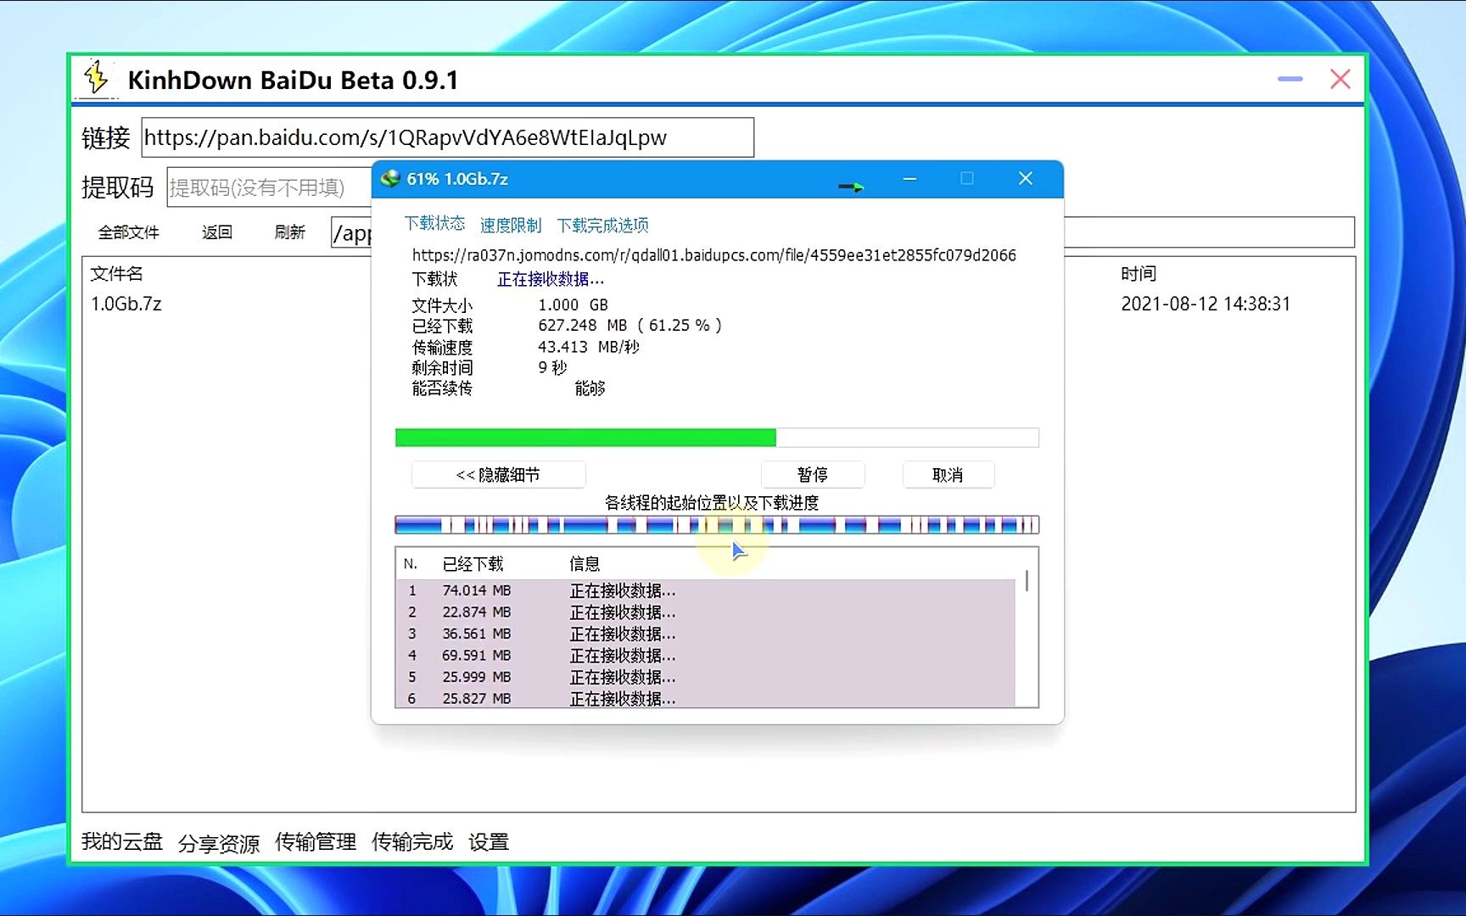Close the KinhDown BaiDu main window
Screen dimensions: 1466x916
1340,79
